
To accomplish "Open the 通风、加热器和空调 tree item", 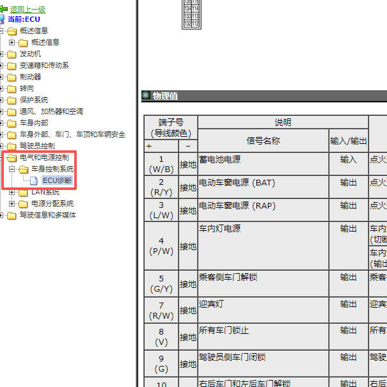I will pyautogui.click(x=51, y=111).
